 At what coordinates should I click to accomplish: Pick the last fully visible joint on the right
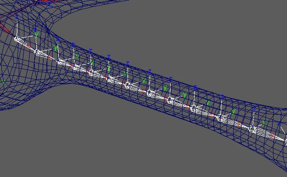(x=253, y=129)
